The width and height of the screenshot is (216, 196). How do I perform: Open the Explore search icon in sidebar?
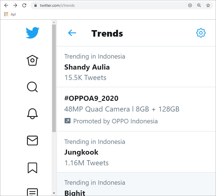point(32,87)
